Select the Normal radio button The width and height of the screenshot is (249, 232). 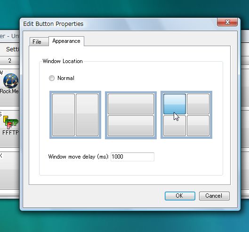point(52,78)
